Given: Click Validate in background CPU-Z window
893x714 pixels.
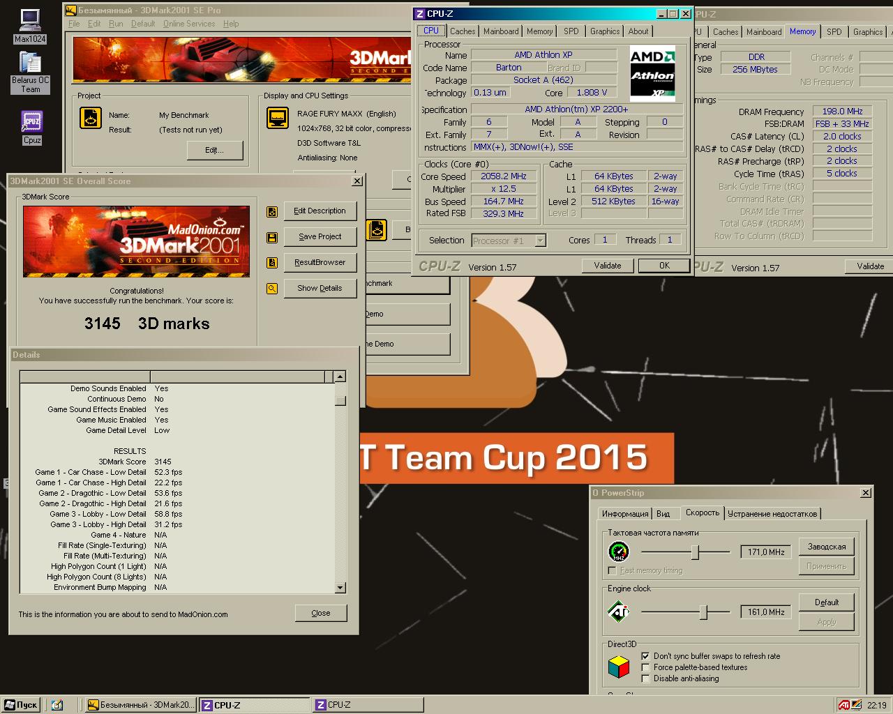Looking at the screenshot, I should click(x=870, y=266).
